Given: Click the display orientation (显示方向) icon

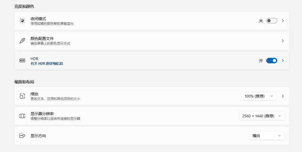Looking at the screenshot, I should click(x=22, y=136).
